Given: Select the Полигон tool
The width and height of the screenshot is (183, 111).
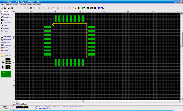Looking at the screenshot, I should point(6,28).
